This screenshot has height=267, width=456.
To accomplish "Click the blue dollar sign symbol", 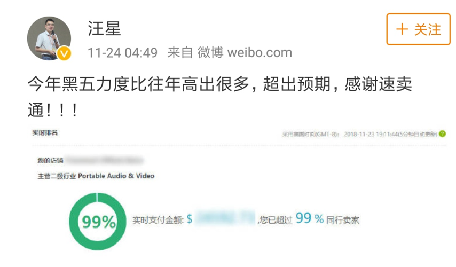I will pyautogui.click(x=190, y=219).
